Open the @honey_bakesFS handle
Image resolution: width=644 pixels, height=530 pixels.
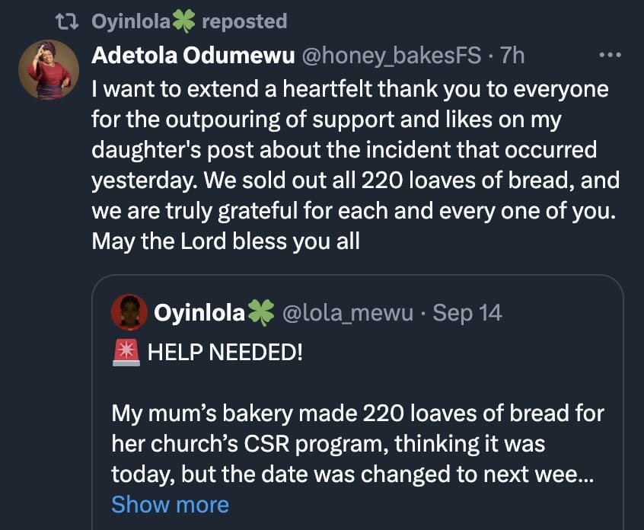(393, 56)
